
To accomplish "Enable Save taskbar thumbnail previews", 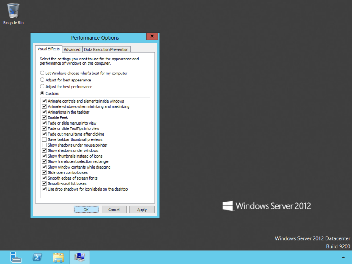I will point(44,139).
